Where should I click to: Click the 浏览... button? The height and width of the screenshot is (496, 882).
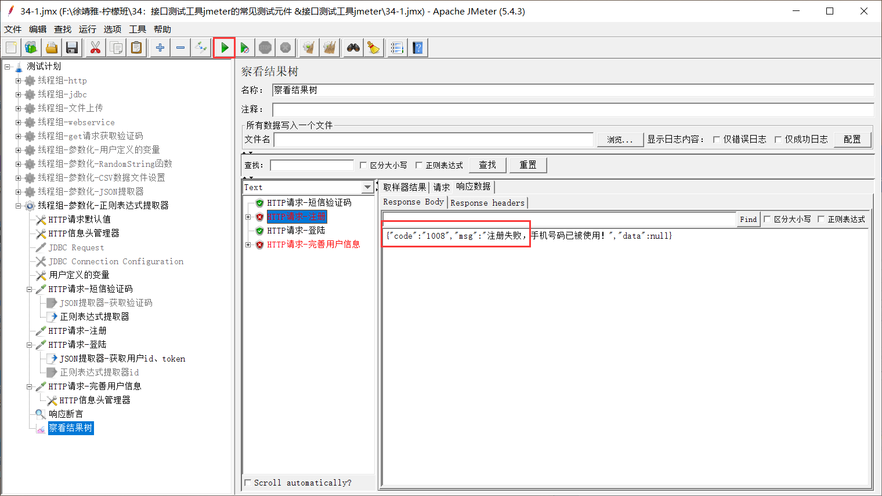pyautogui.click(x=620, y=140)
